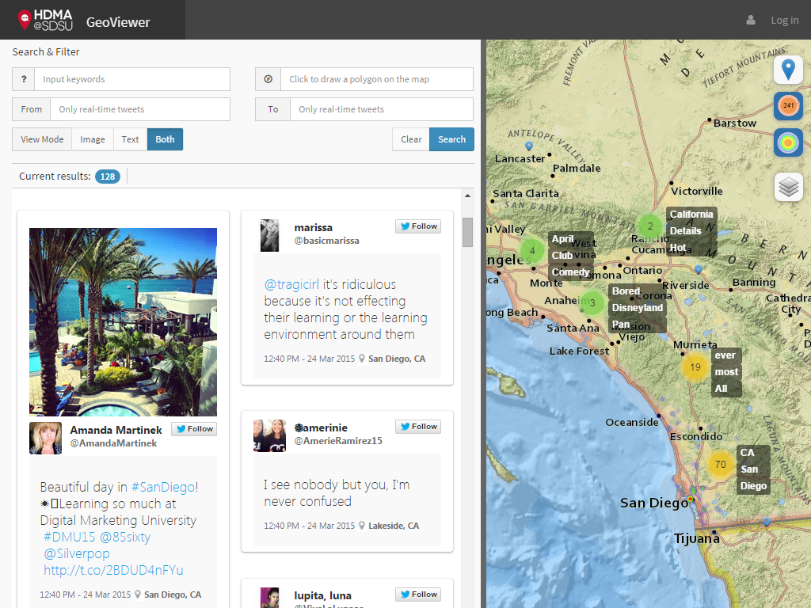Click the Diego map keyword label
This screenshot has width=811, height=608.
(753, 486)
